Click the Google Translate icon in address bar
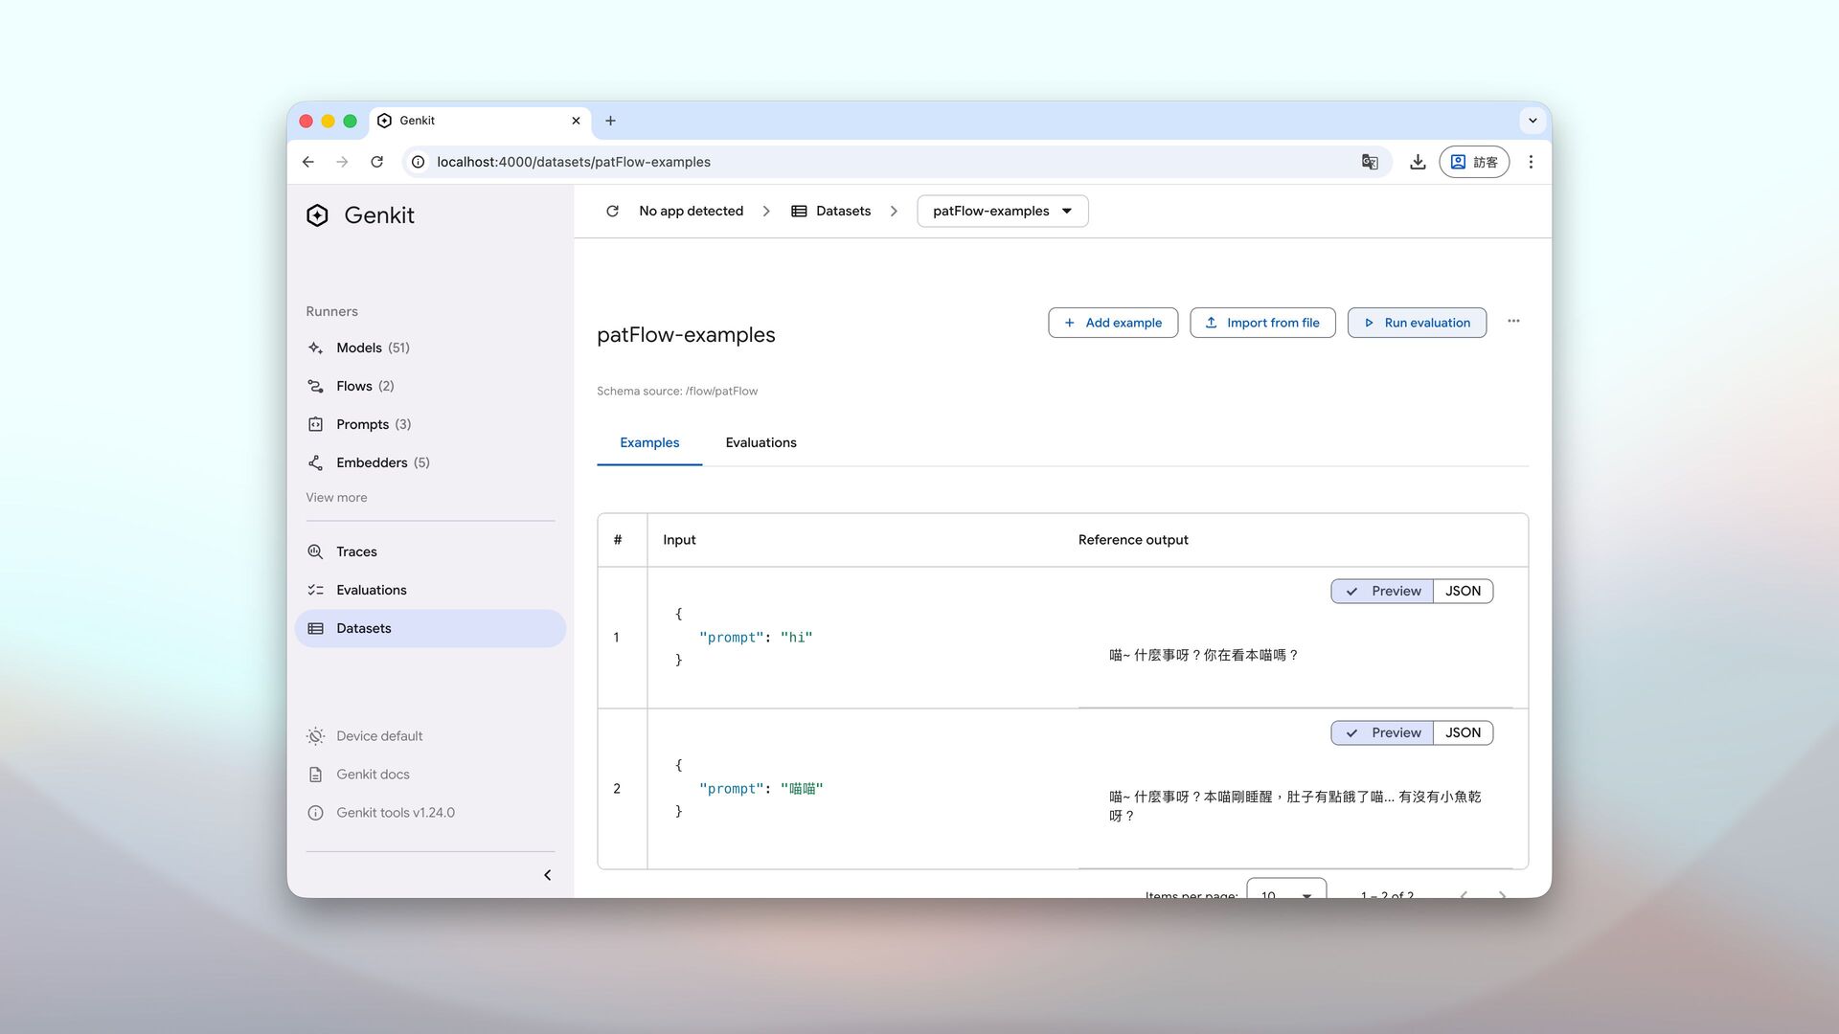 tap(1370, 162)
